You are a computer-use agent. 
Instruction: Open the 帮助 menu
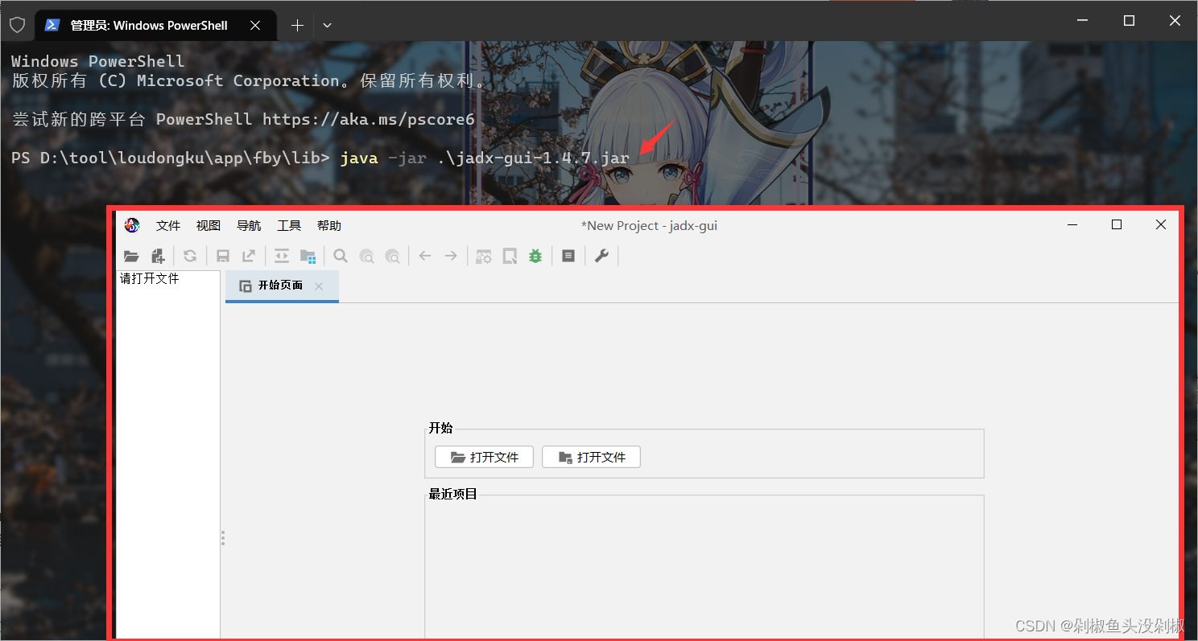(x=329, y=226)
